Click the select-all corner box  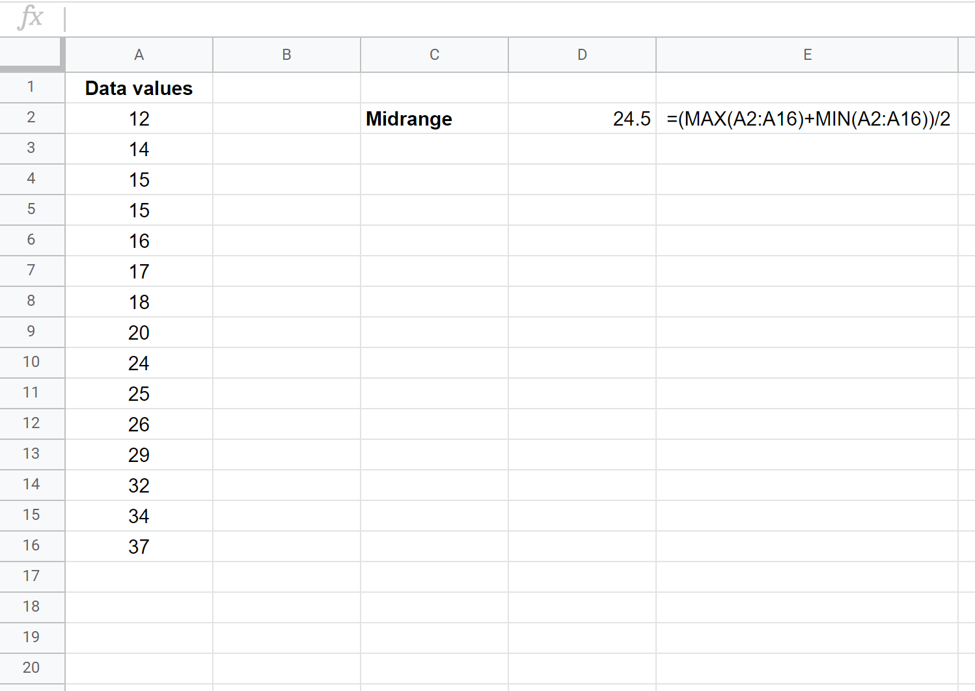tap(31, 54)
